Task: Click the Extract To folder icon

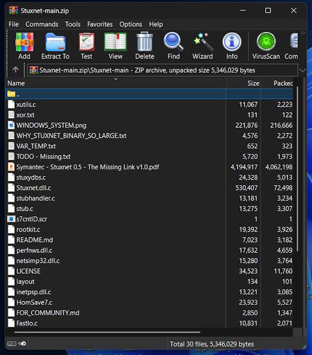Action: point(55,42)
